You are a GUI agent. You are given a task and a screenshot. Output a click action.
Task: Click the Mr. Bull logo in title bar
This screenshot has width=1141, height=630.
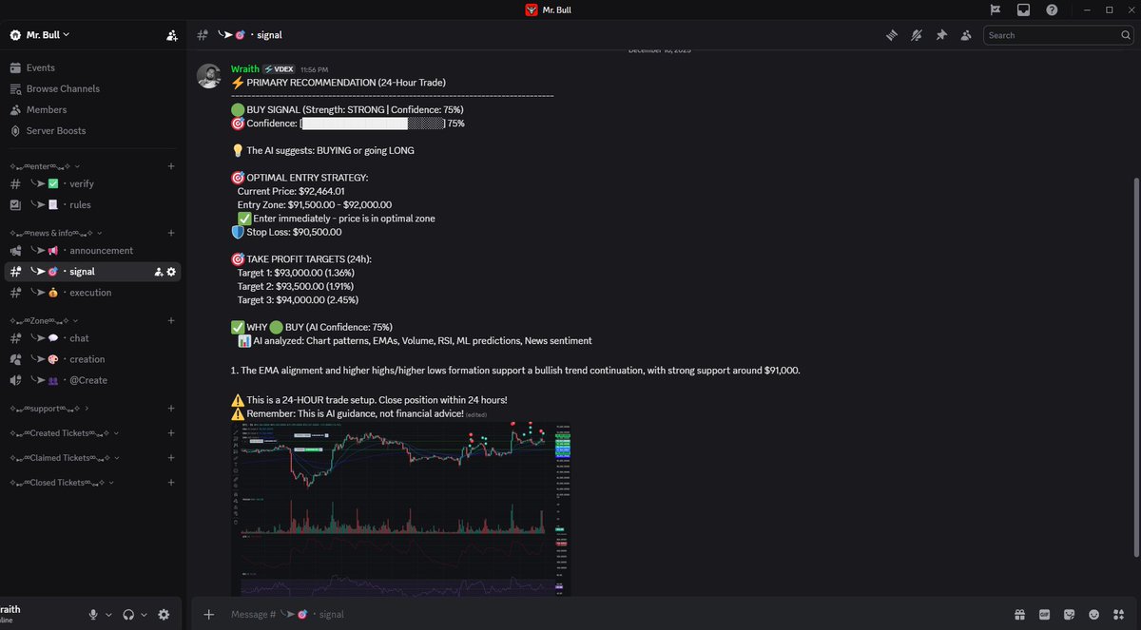pos(532,10)
